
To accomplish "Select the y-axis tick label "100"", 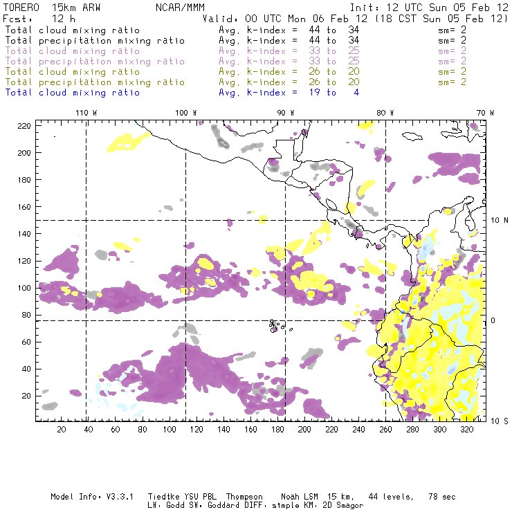I will coord(24,288).
